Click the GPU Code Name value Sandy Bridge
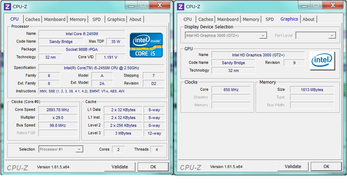 (233, 63)
